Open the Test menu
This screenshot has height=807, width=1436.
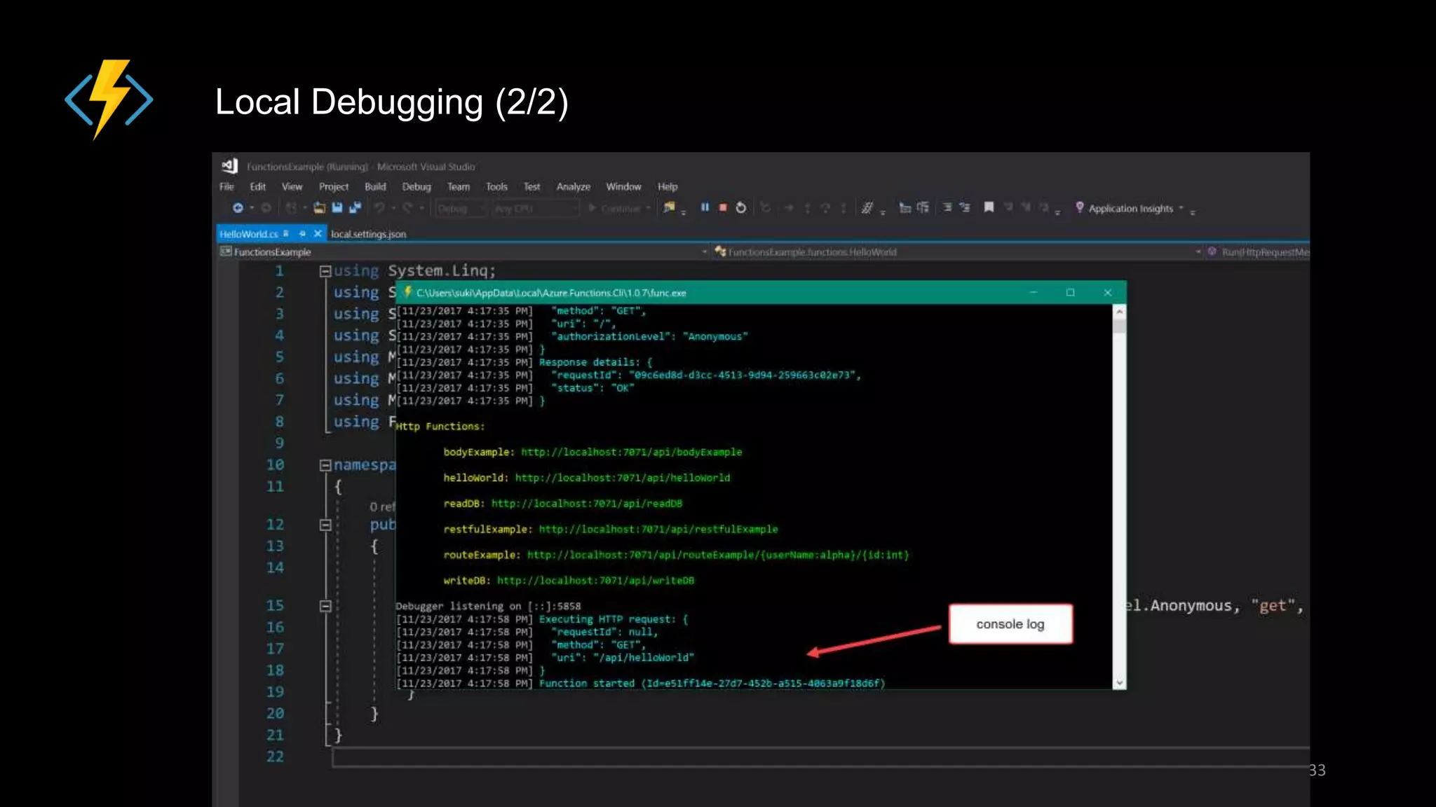point(531,187)
